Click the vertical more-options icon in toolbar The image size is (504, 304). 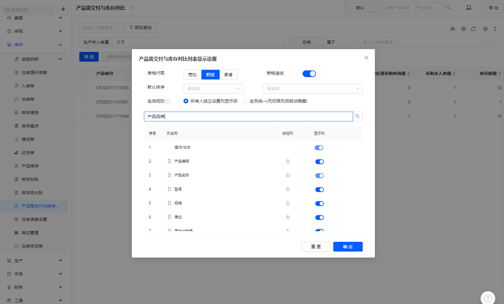[495, 29]
